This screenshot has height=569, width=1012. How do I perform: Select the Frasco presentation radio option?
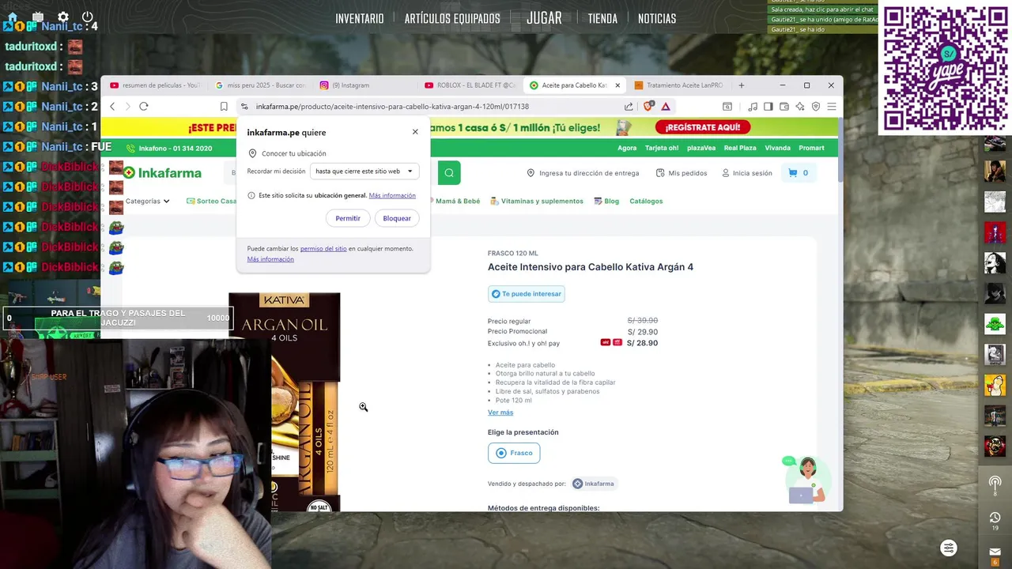(x=514, y=453)
